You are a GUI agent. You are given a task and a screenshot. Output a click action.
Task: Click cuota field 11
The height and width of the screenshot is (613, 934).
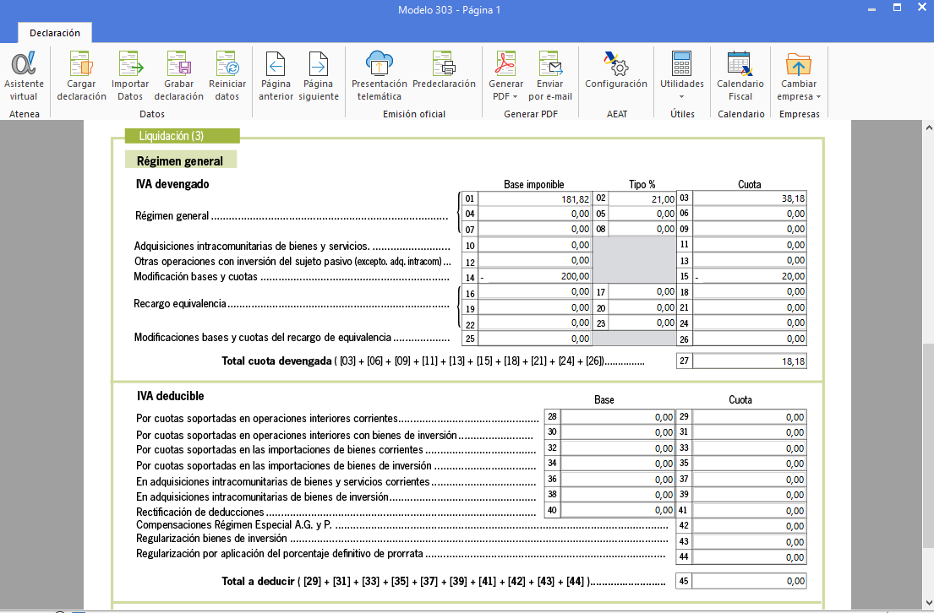(750, 245)
